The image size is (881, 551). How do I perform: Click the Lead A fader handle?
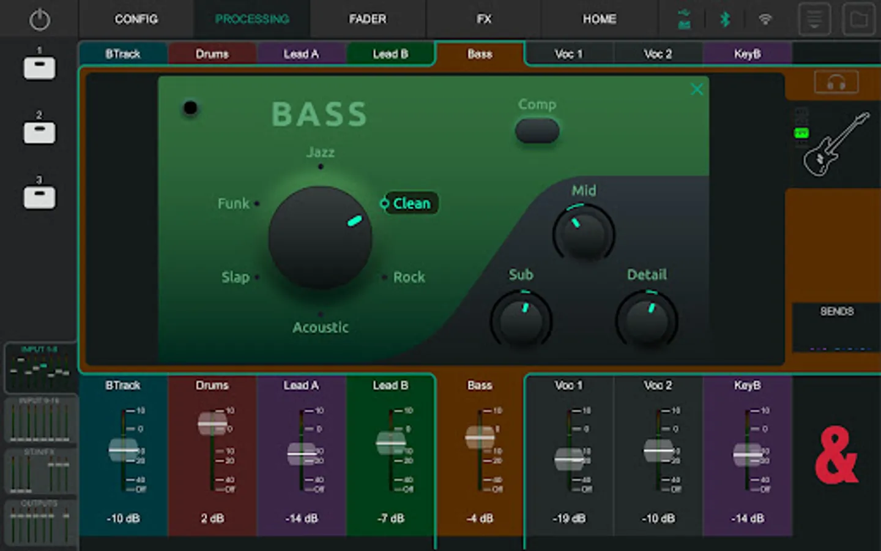tap(302, 454)
